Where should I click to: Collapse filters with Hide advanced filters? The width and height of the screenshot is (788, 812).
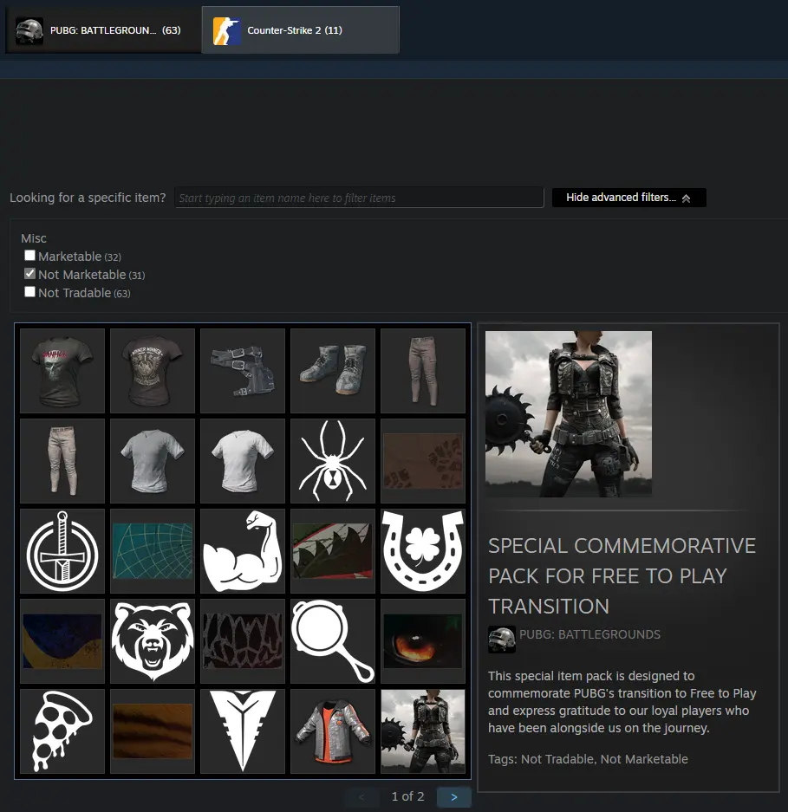628,198
